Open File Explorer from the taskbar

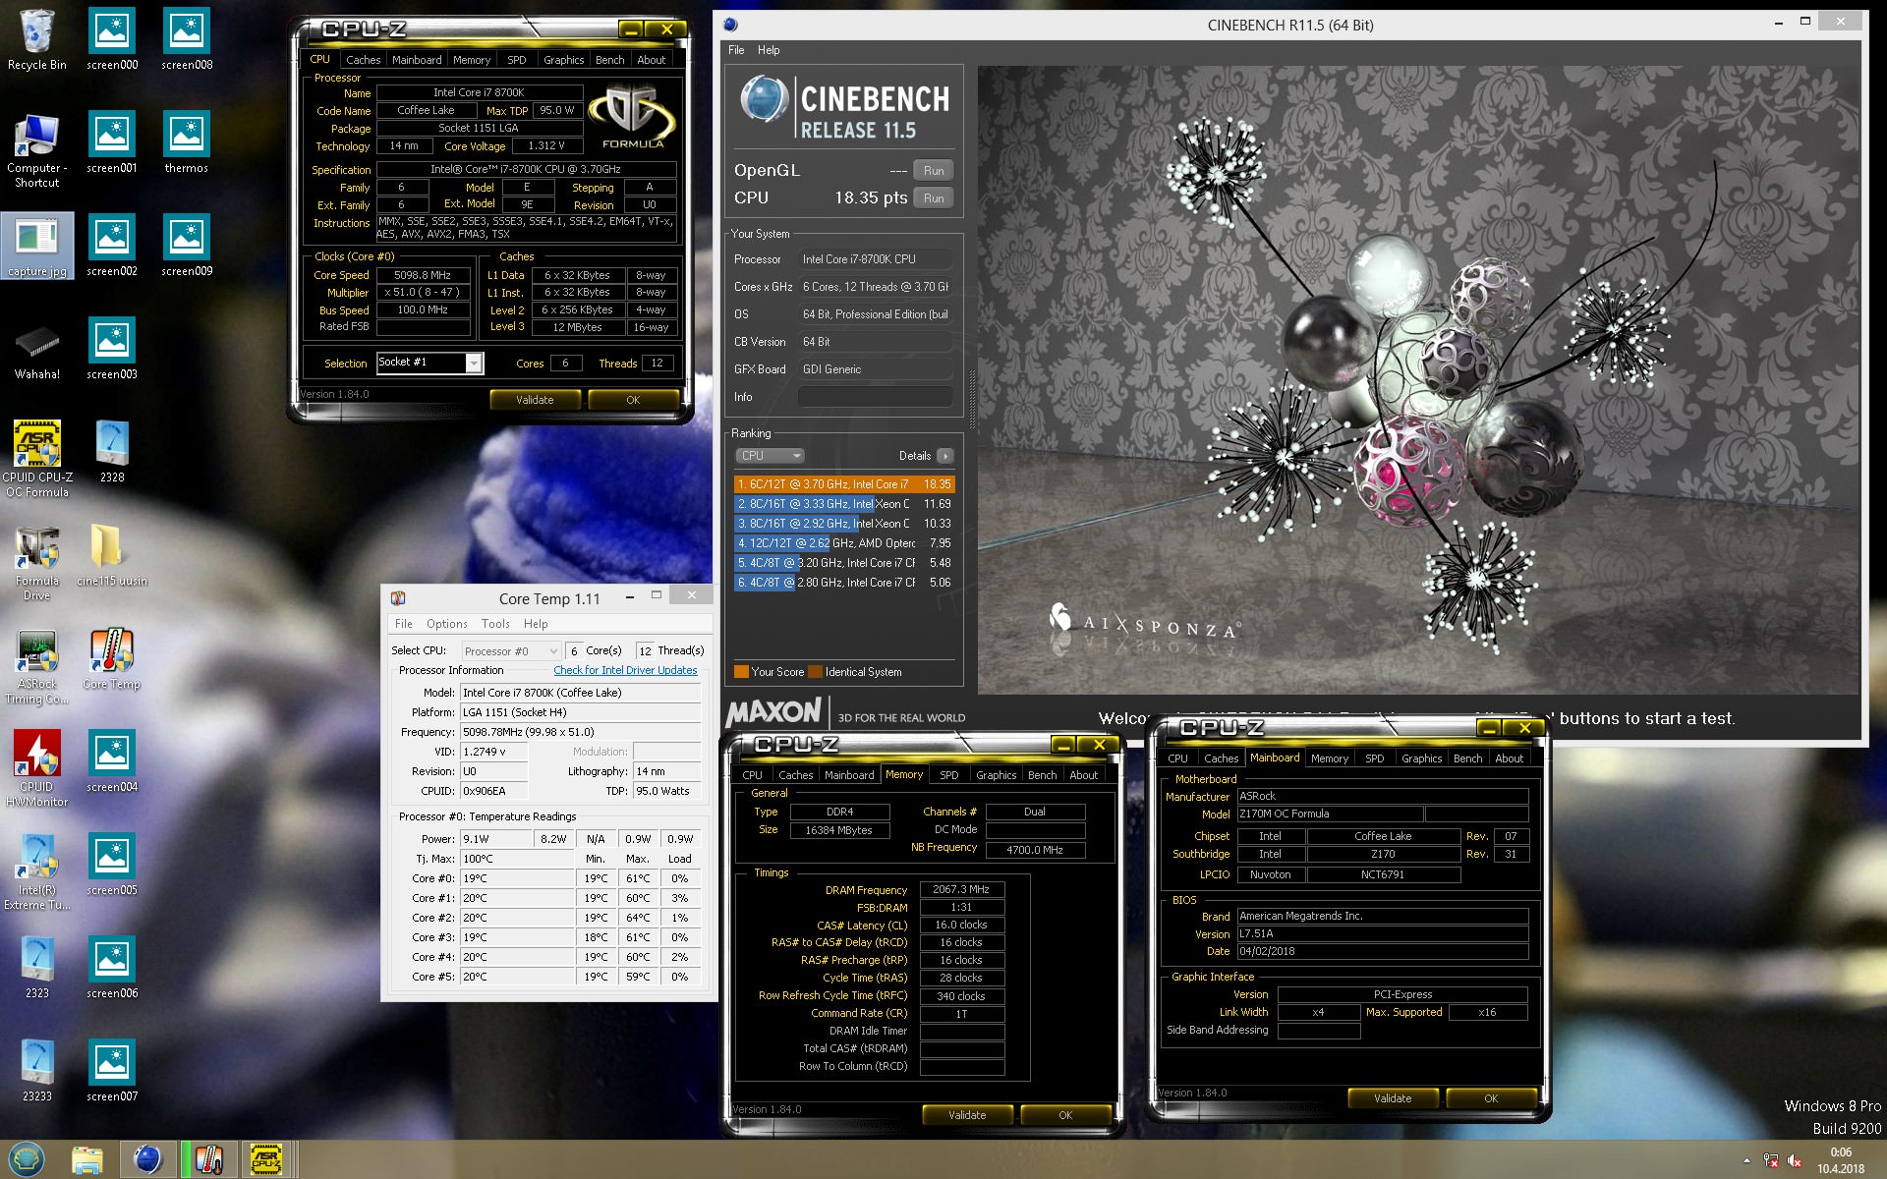pyautogui.click(x=87, y=1159)
